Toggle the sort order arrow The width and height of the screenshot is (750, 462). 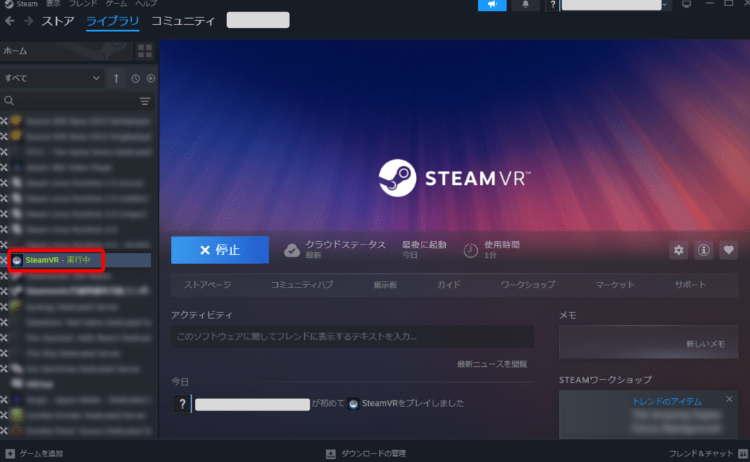(116, 79)
